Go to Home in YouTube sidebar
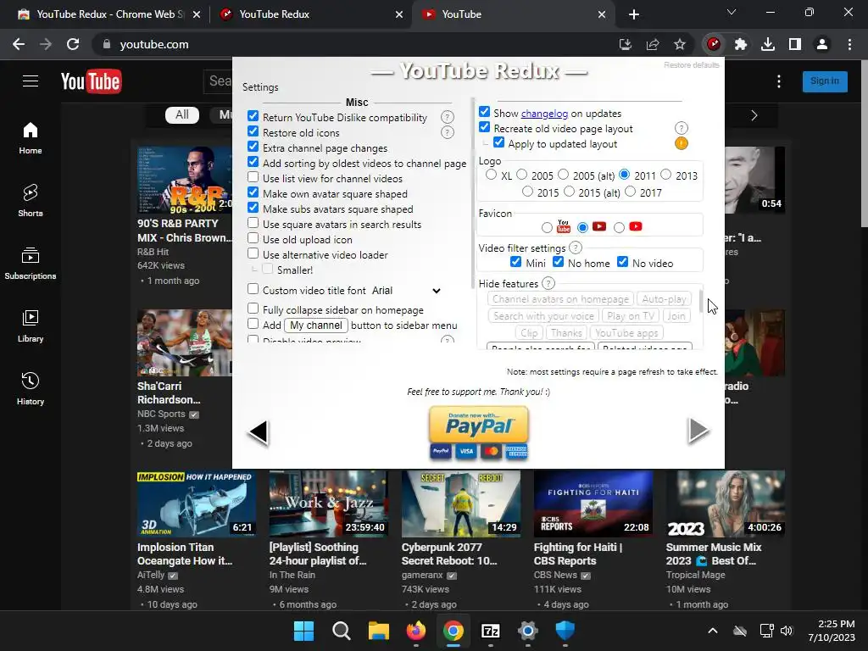Screen dimensions: 868x651 pos(31,138)
